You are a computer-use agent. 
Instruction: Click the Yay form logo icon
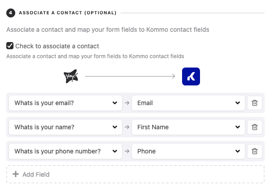tap(71, 76)
